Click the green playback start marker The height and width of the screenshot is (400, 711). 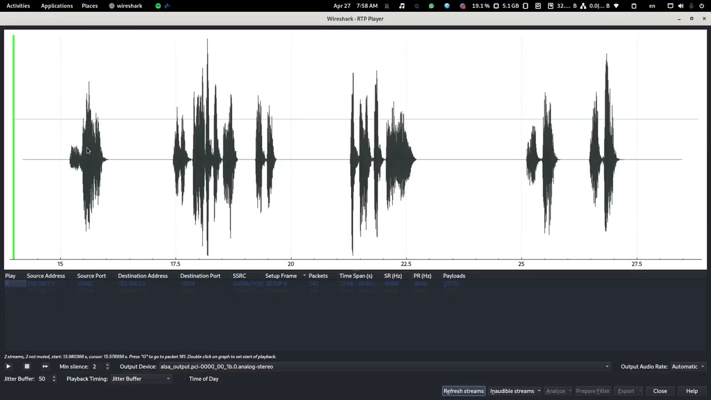click(x=14, y=147)
